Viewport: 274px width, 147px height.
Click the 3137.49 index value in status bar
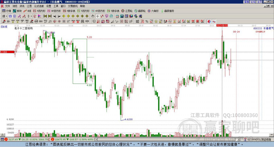click(x=13, y=139)
